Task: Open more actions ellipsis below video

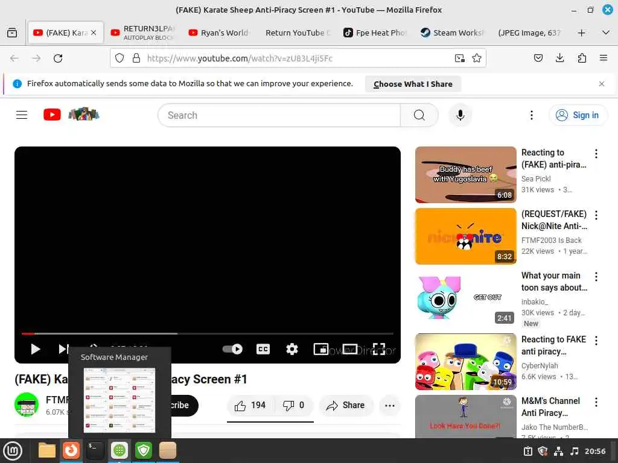Action: [389, 406]
